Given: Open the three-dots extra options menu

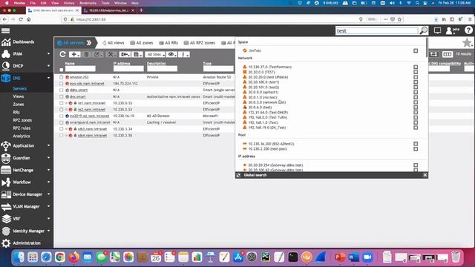Looking at the screenshot, I should tap(184, 54).
